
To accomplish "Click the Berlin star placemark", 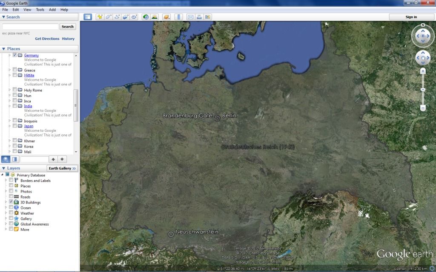I will (217, 118).
